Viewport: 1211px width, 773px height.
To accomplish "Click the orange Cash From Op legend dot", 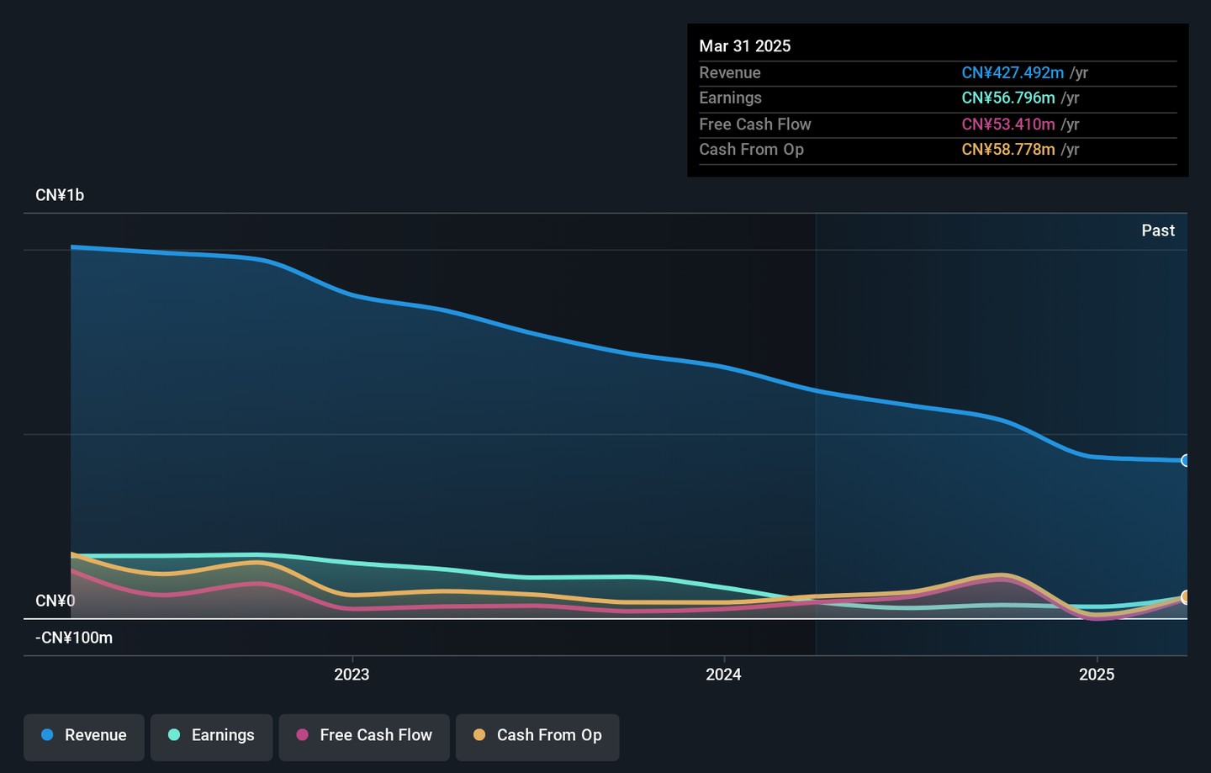I will (479, 735).
